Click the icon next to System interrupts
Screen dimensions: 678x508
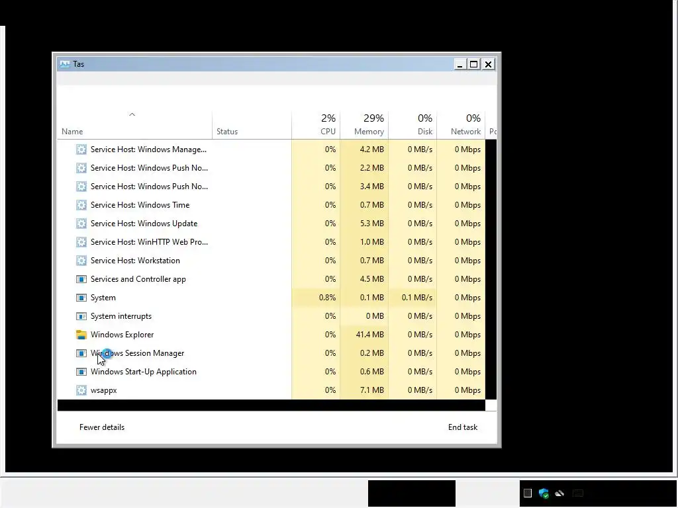[x=81, y=317]
